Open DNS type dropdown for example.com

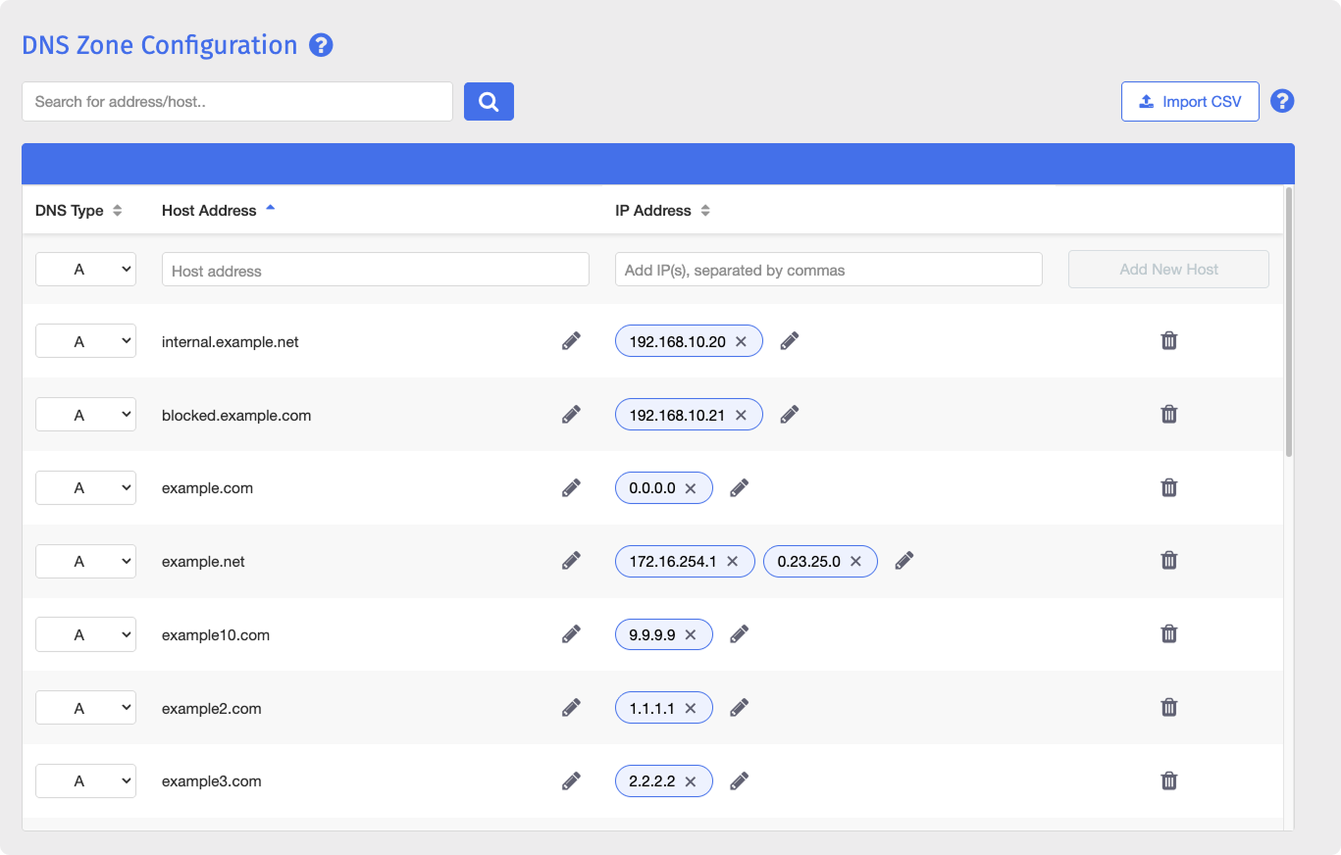pos(85,487)
